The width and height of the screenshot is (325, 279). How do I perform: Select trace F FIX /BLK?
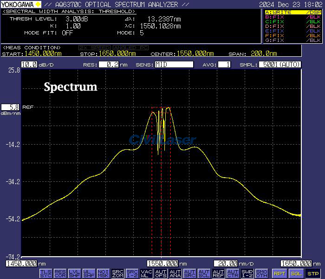pos(293,36)
